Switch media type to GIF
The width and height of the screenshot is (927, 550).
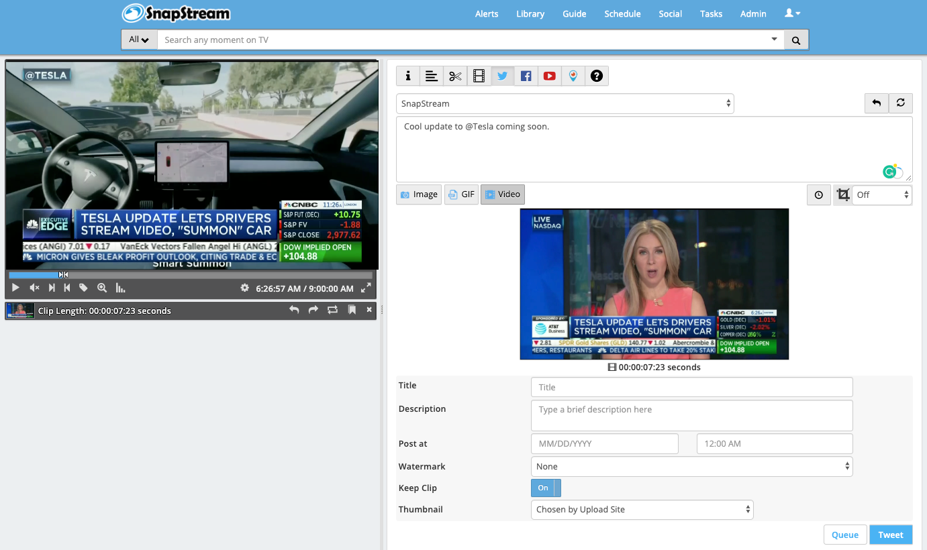pyautogui.click(x=461, y=195)
